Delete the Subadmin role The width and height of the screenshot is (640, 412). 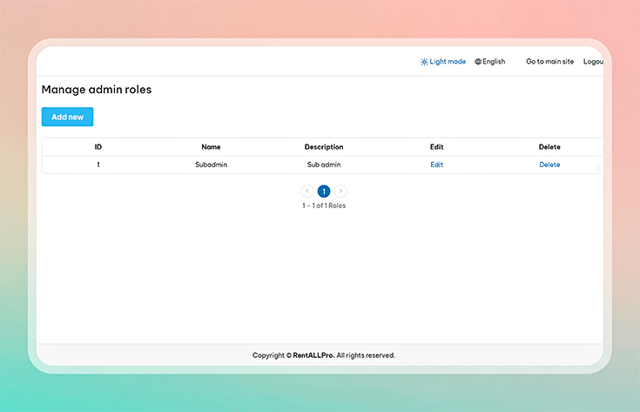tap(549, 165)
